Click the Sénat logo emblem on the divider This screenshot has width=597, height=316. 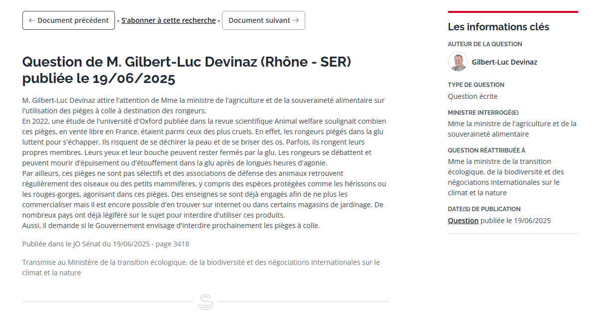205,302
